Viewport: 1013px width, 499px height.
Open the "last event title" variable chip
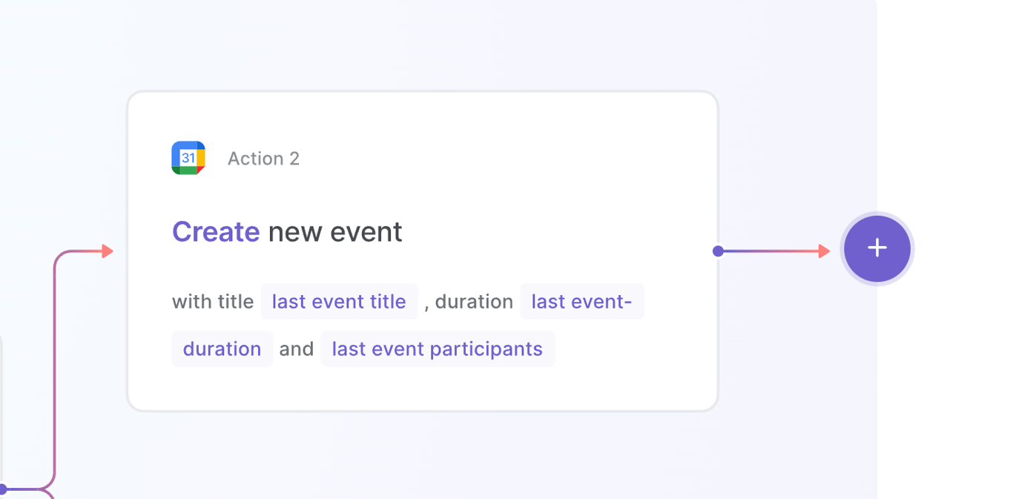(x=339, y=302)
